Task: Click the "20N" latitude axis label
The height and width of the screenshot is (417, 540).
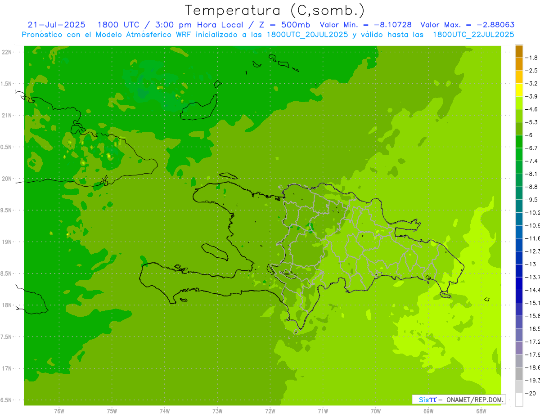Action: coord(7,179)
